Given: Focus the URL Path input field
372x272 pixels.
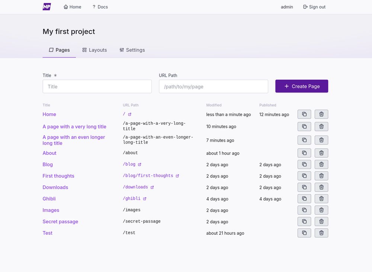Looking at the screenshot, I should 213,86.
